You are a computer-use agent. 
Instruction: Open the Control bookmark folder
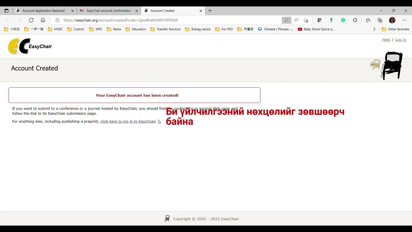[76, 29]
